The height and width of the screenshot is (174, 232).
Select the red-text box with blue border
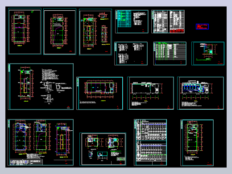(x=202, y=26)
